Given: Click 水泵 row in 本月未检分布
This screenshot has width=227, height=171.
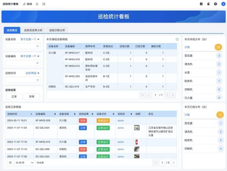Looking at the screenshot, I should [203, 73].
